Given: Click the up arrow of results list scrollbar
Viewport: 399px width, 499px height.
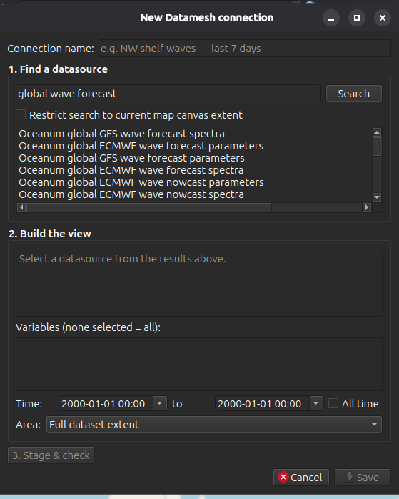Looking at the screenshot, I should [377, 132].
